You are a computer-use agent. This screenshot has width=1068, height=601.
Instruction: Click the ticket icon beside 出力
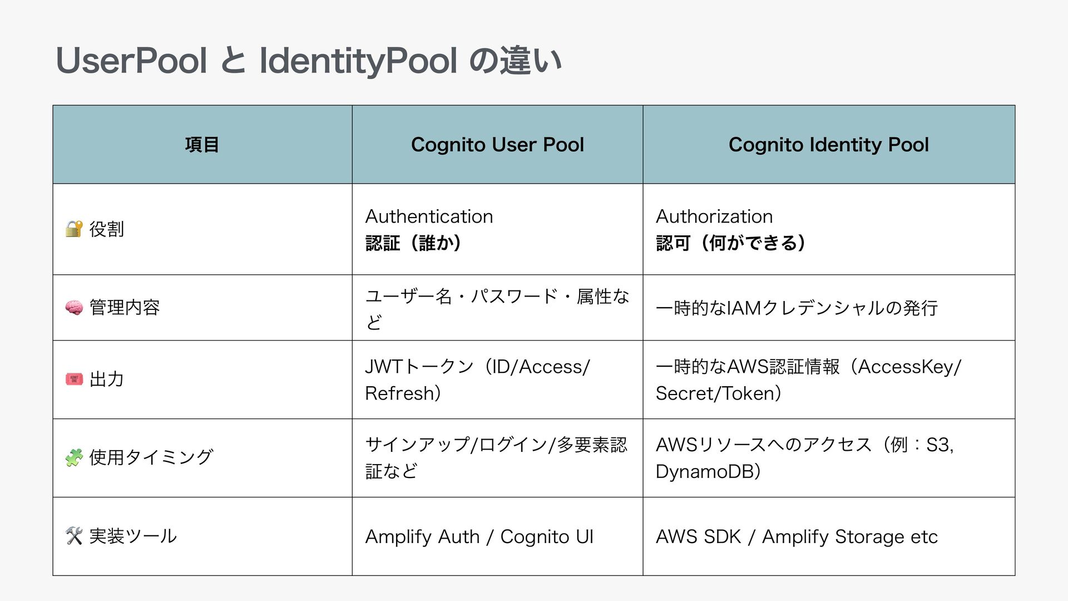pos(74,379)
